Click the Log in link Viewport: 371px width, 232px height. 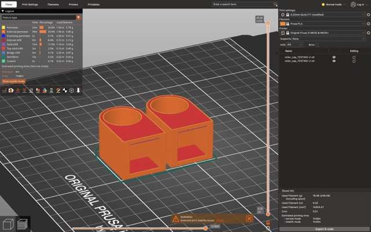pyautogui.click(x=361, y=5)
